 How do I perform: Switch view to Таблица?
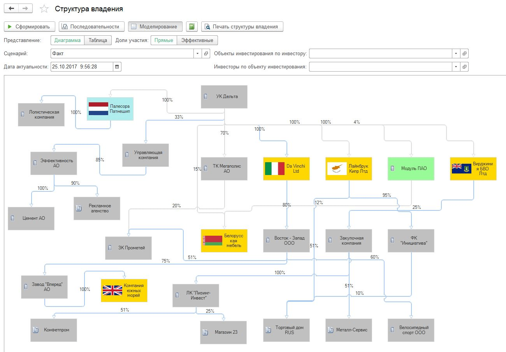[98, 40]
